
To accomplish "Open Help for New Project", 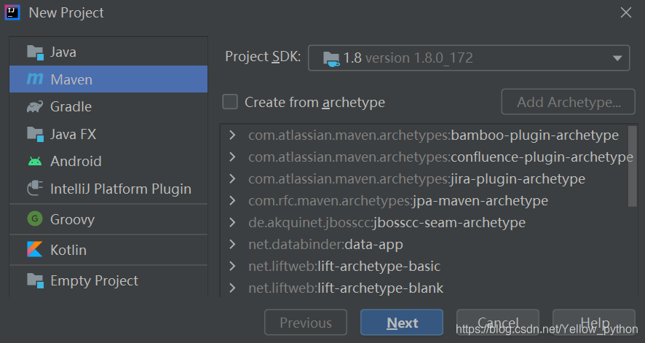I will (594, 323).
